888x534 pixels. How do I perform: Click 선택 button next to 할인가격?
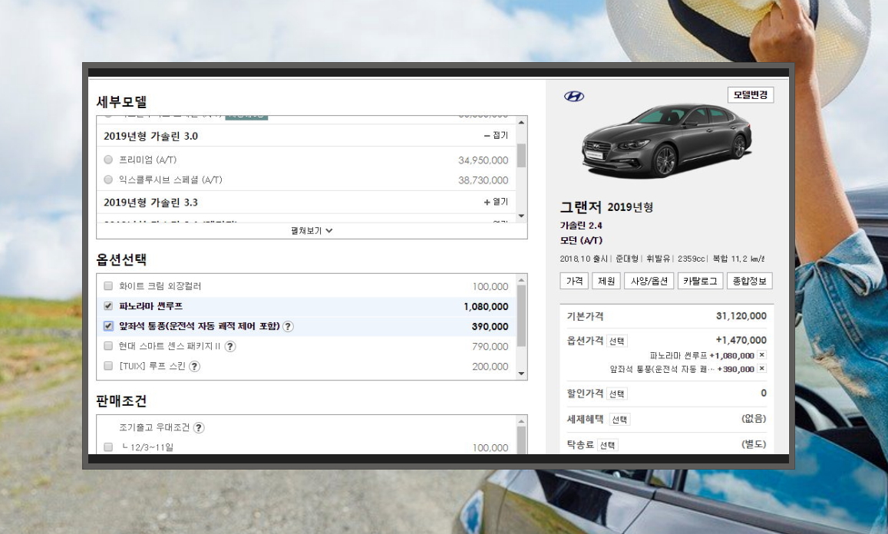click(x=617, y=394)
